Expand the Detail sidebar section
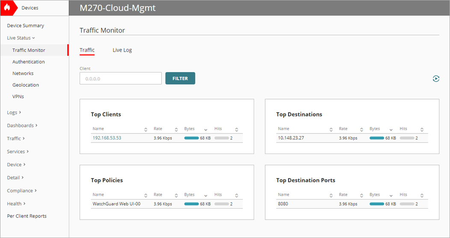Viewport: 450px width, 238px height. pyautogui.click(x=15, y=177)
